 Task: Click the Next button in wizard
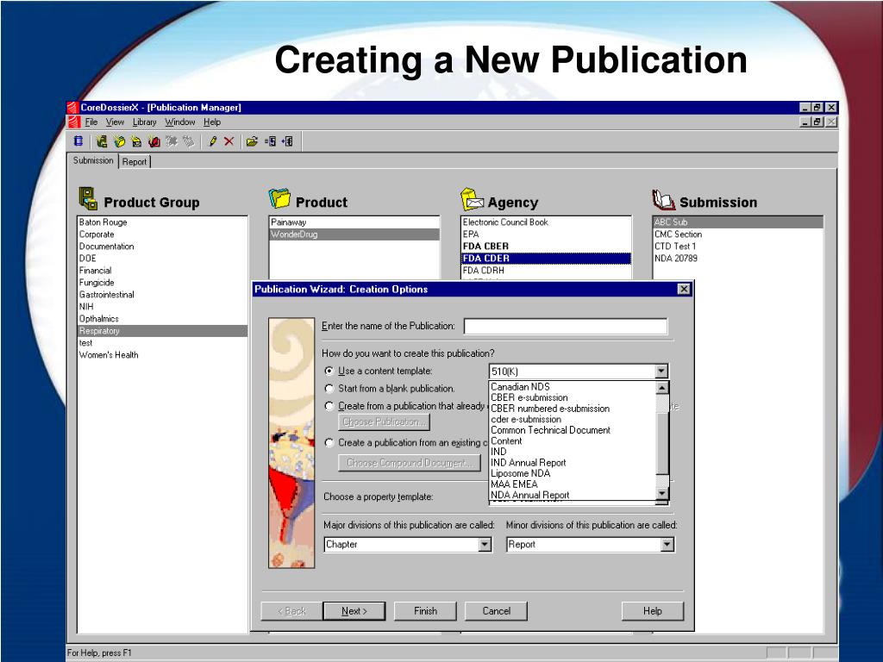[354, 611]
